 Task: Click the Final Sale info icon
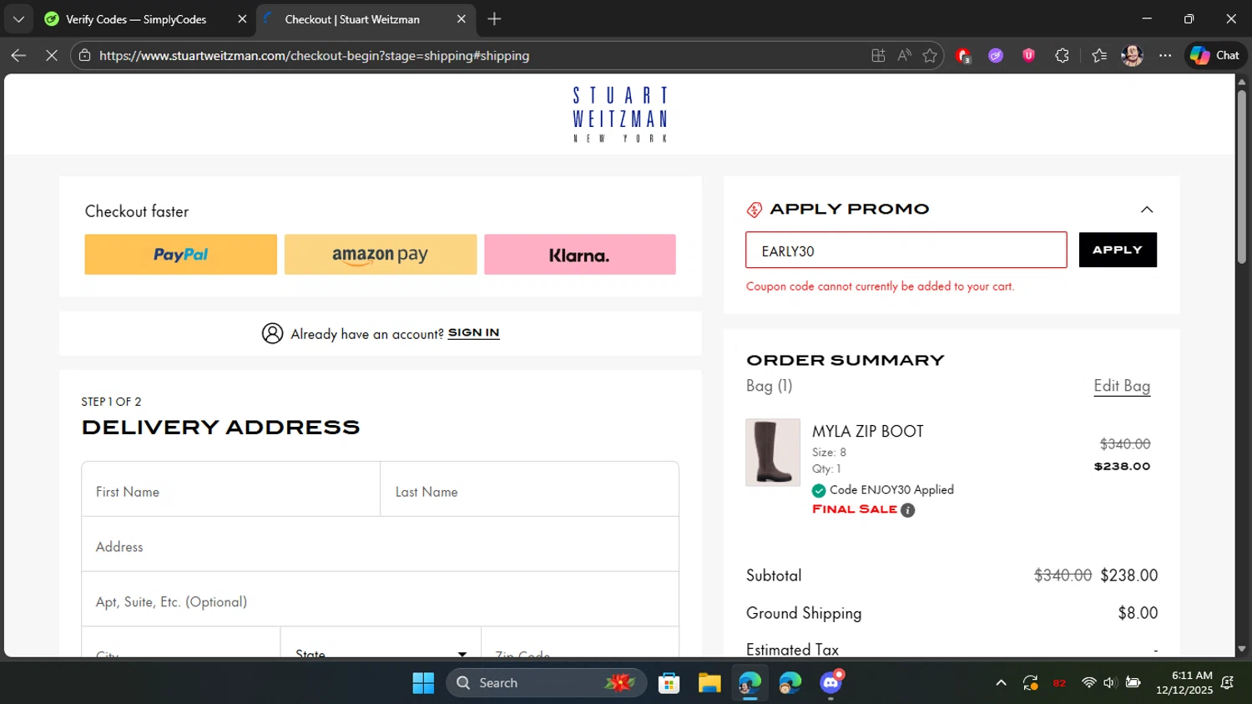click(908, 510)
